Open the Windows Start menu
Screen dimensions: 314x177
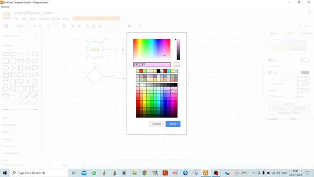pos(5,173)
